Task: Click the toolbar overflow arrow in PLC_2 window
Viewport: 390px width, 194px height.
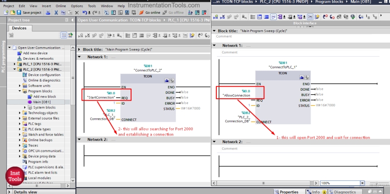Action: [x=381, y=16]
